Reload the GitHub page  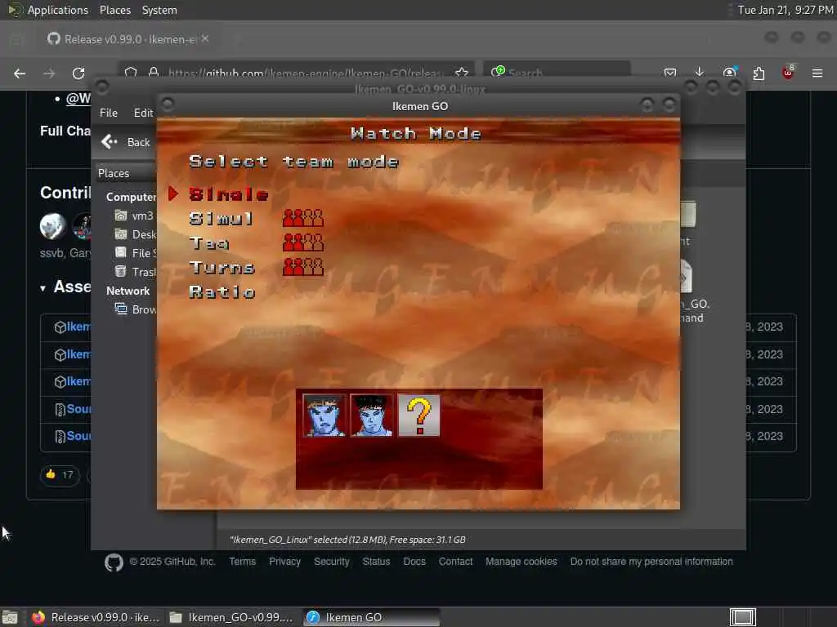pyautogui.click(x=78, y=73)
